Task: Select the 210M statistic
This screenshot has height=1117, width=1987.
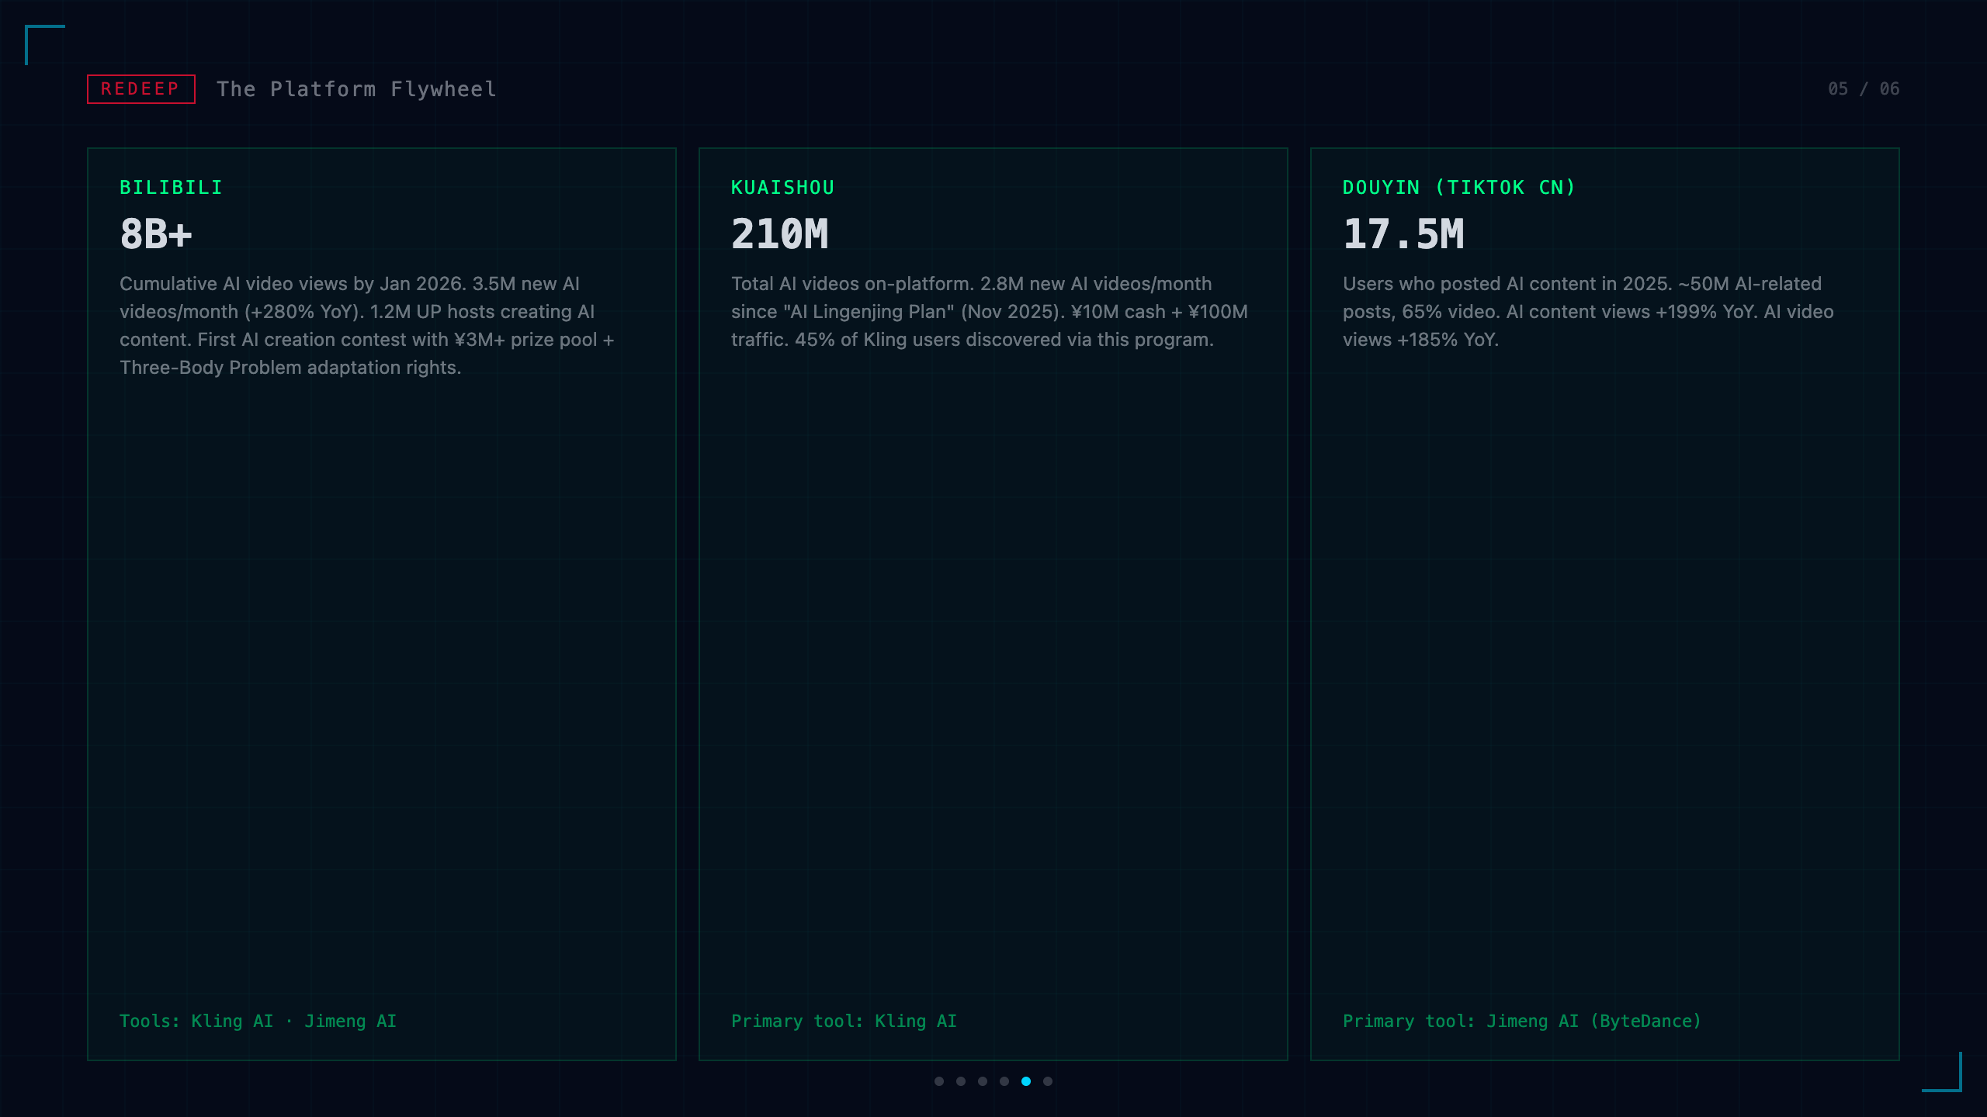Action: 780,233
